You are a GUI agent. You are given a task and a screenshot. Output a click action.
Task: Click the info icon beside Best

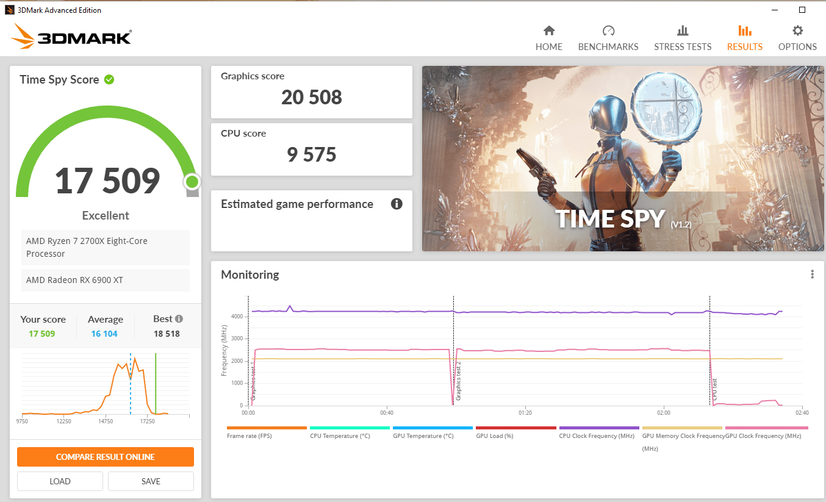pos(179,318)
